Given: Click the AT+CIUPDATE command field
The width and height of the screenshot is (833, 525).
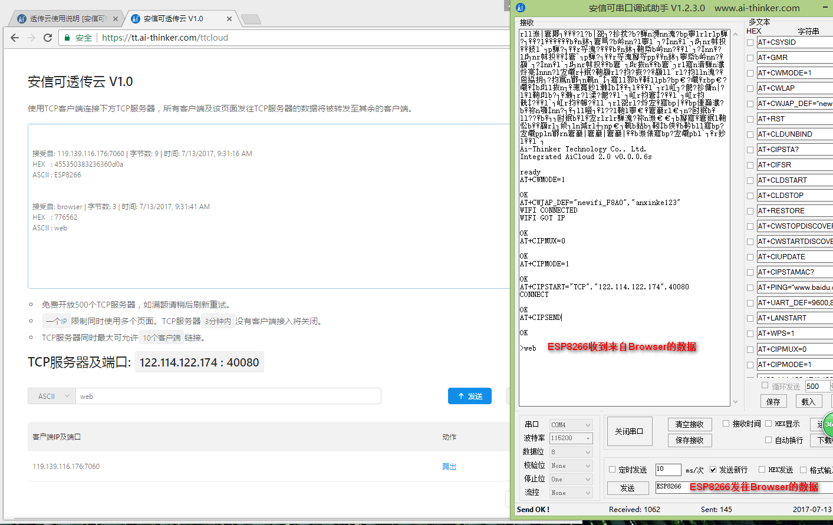Looking at the screenshot, I should (795, 257).
